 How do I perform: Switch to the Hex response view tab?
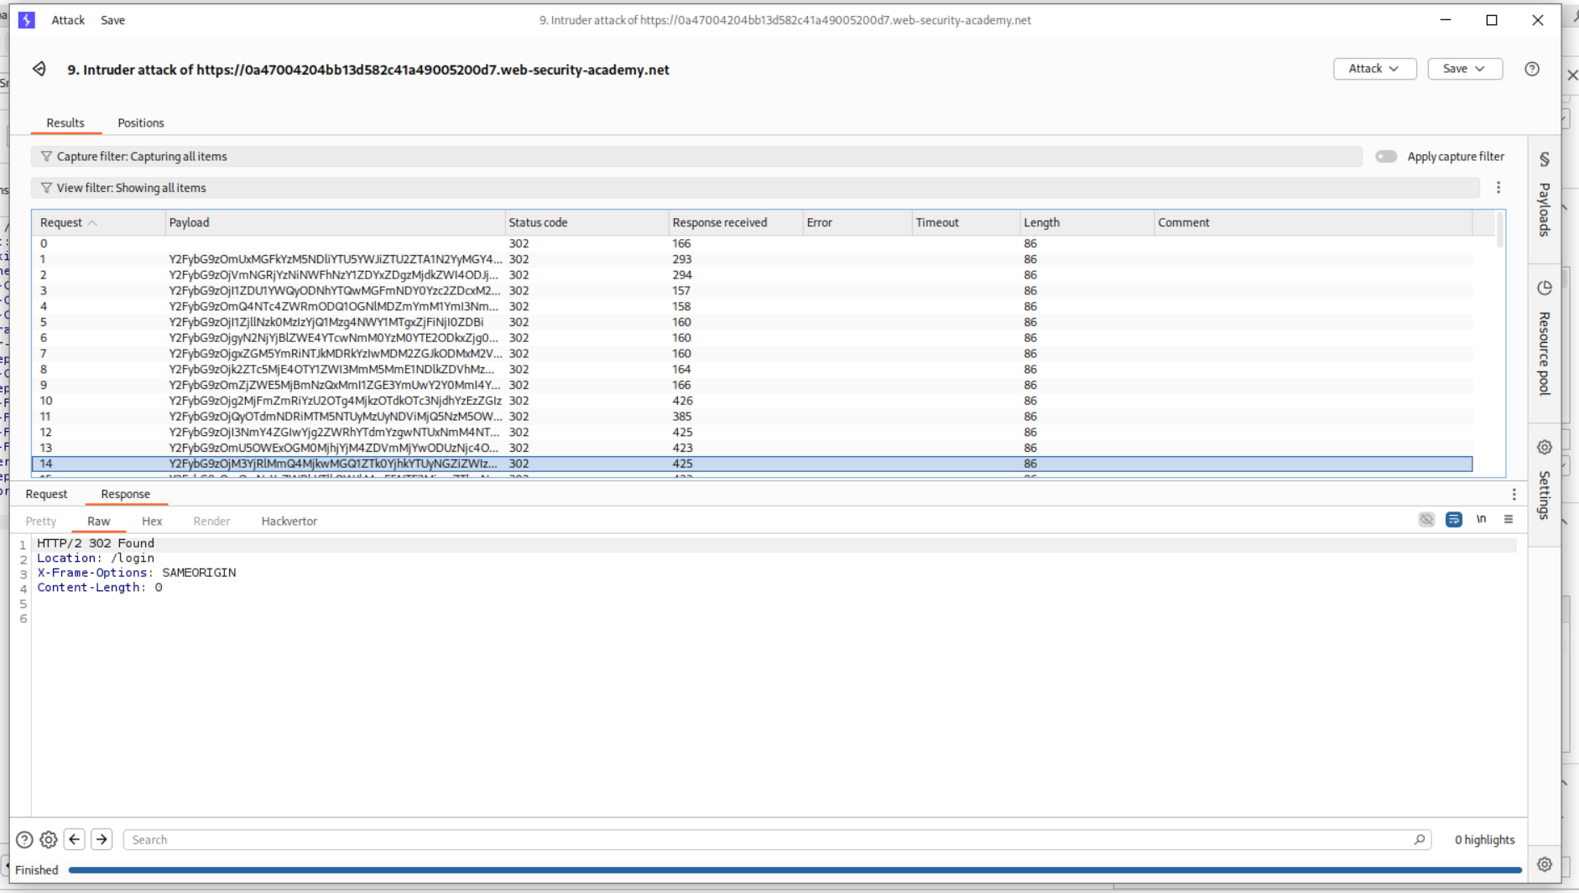(x=152, y=521)
